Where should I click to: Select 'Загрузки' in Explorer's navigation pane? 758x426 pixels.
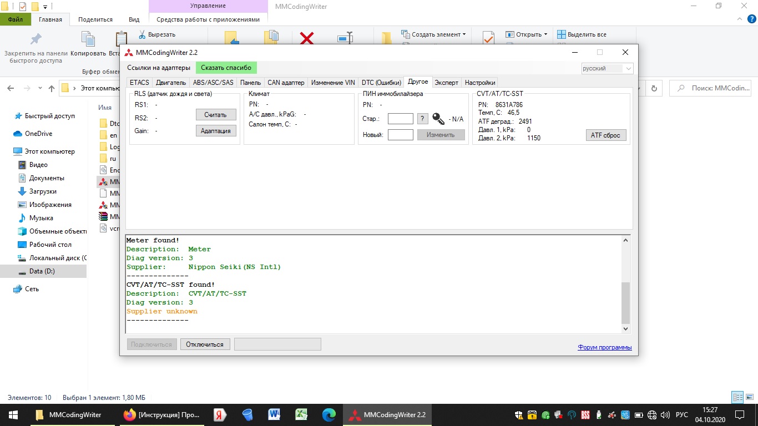coord(43,191)
